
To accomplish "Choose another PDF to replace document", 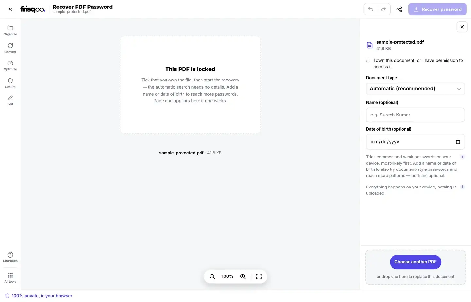I will pyautogui.click(x=415, y=262).
